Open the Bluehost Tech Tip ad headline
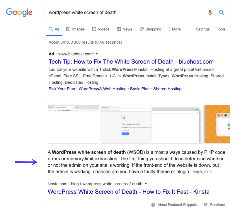The width and height of the screenshot is (252, 211). coord(131,62)
